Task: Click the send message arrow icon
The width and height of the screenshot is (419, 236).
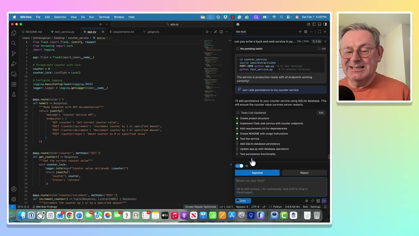Action: pyautogui.click(x=324, y=201)
